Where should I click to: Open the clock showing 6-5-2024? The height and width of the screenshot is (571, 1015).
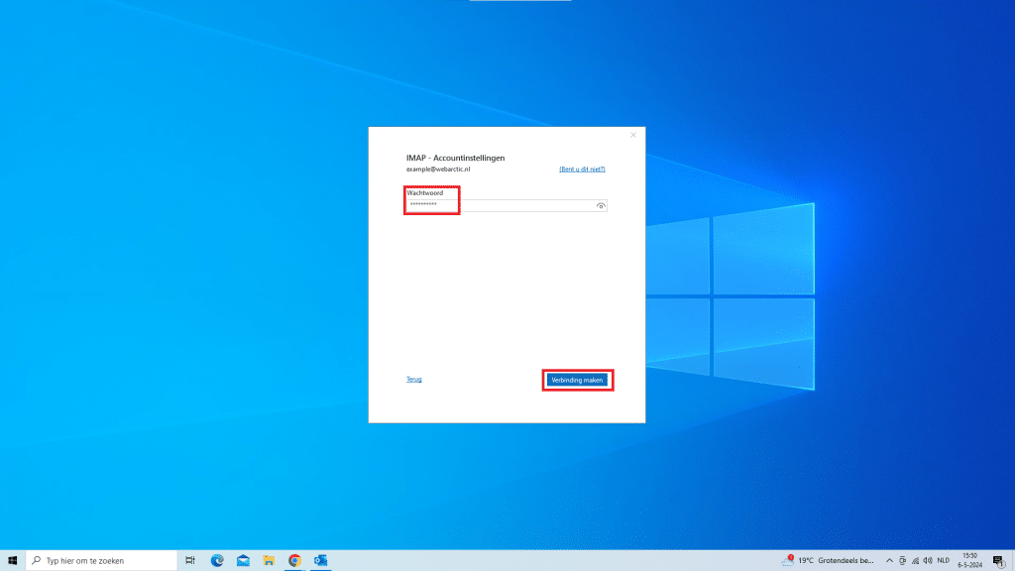969,560
